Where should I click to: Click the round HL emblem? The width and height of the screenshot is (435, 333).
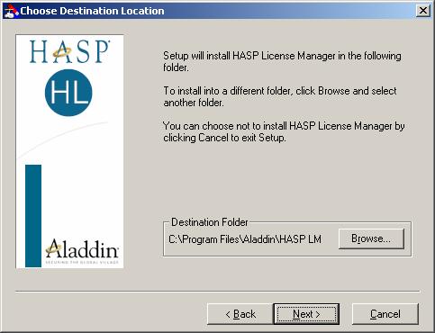click(x=68, y=93)
